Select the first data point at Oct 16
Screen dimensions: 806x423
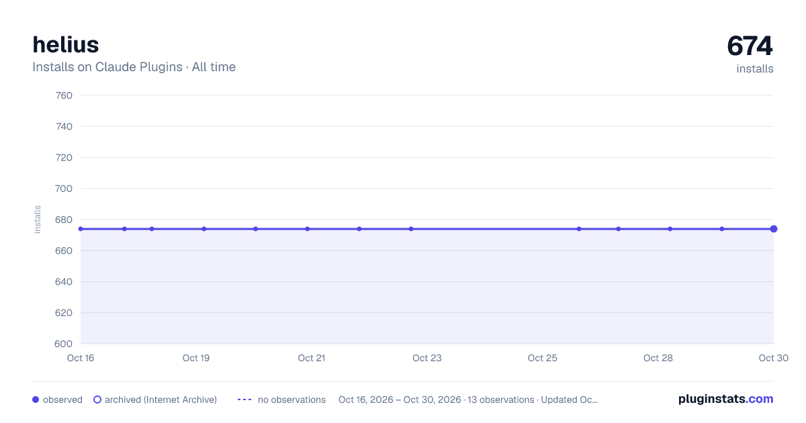(81, 229)
